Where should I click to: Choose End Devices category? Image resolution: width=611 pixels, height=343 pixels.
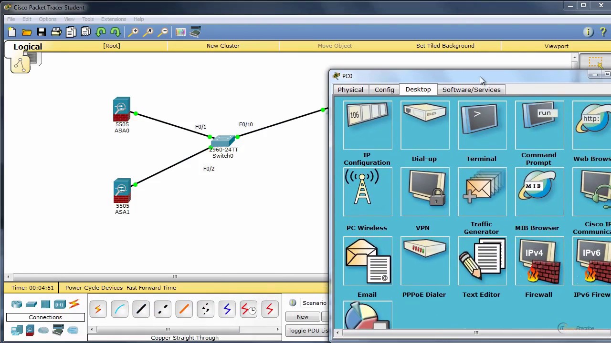coord(17,330)
